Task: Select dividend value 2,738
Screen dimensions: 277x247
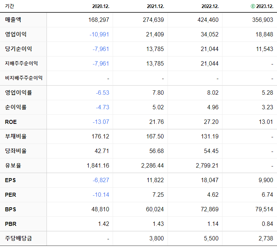Action: (266, 238)
